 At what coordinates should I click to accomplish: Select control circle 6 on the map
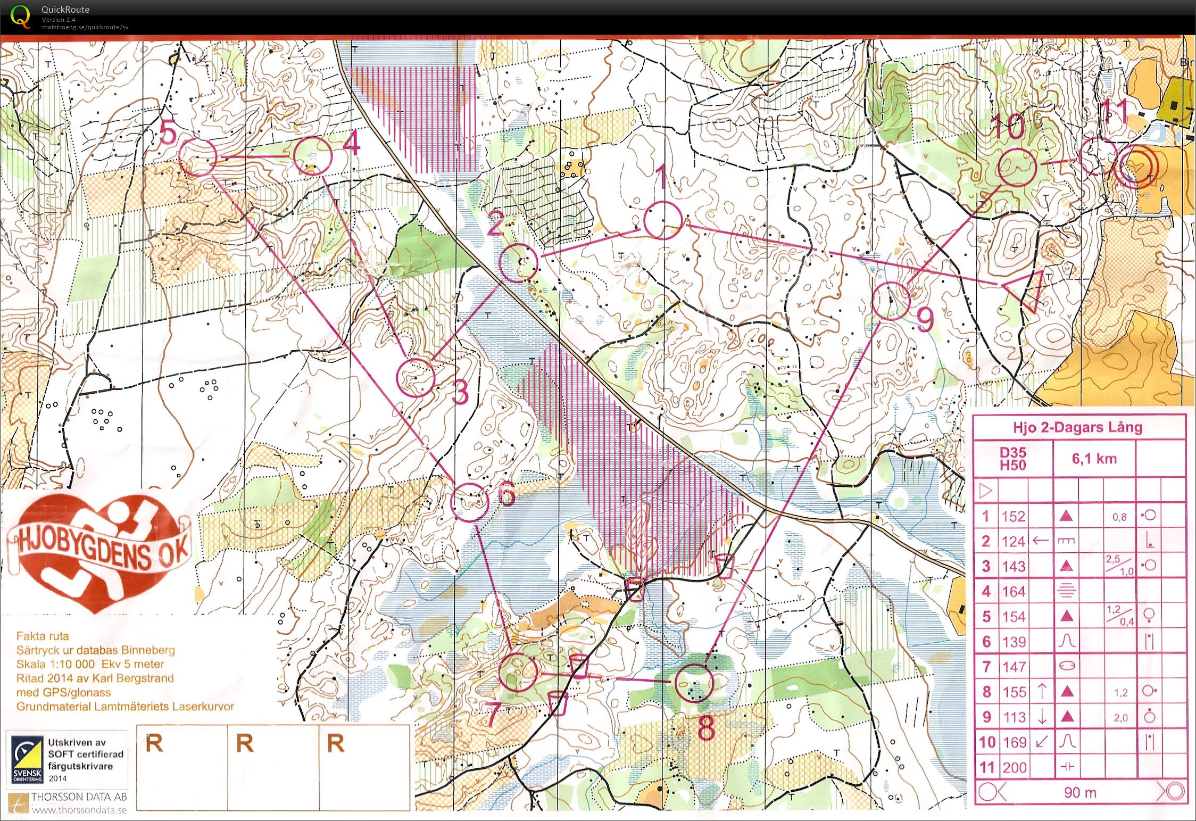coord(469,502)
